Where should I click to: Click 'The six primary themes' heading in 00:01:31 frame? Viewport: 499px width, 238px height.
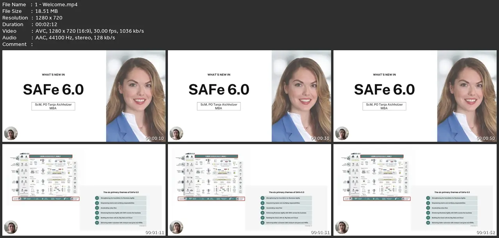coord(286,192)
